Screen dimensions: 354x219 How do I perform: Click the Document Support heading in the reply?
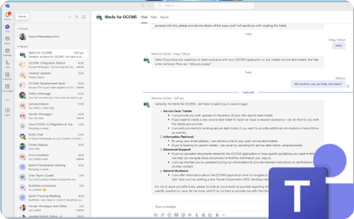(176, 150)
